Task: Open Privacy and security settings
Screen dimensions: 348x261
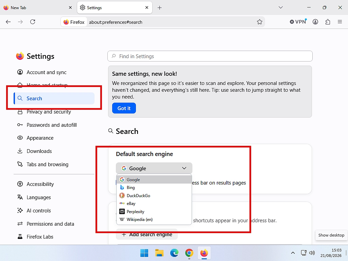Action: click(54, 112)
